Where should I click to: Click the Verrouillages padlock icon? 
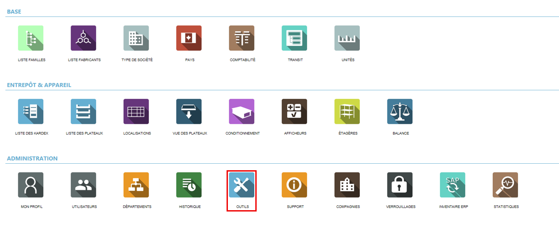[400, 185]
